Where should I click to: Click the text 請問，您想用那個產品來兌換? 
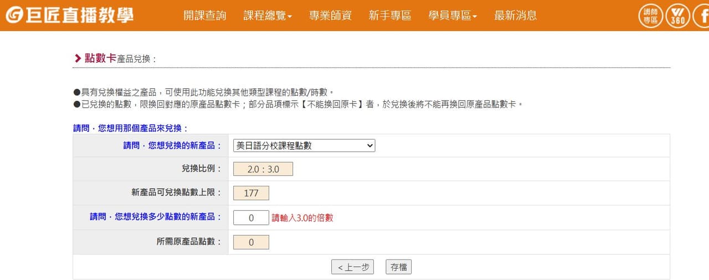pos(131,128)
